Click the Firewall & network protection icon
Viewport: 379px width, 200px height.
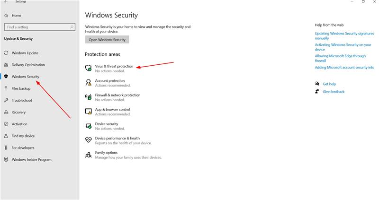pos(89,97)
